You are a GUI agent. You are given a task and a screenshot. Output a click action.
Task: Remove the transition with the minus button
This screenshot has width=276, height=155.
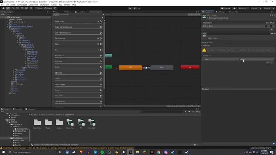pos(272,30)
